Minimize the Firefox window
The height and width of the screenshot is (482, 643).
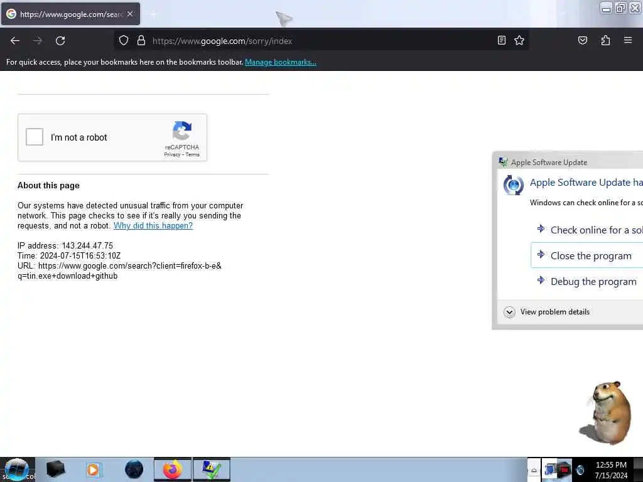pyautogui.click(x=606, y=8)
